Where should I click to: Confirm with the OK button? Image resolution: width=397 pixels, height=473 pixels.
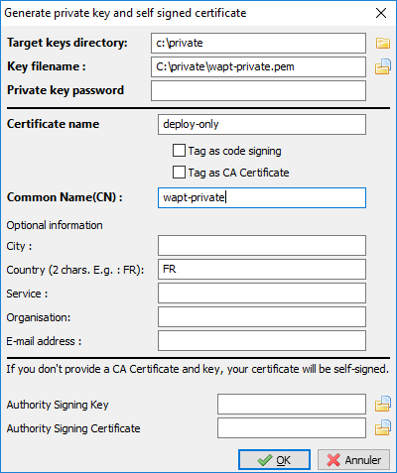coord(274,460)
